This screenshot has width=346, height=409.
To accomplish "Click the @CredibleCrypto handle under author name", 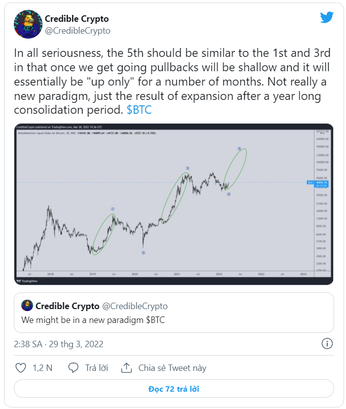I will [78, 31].
